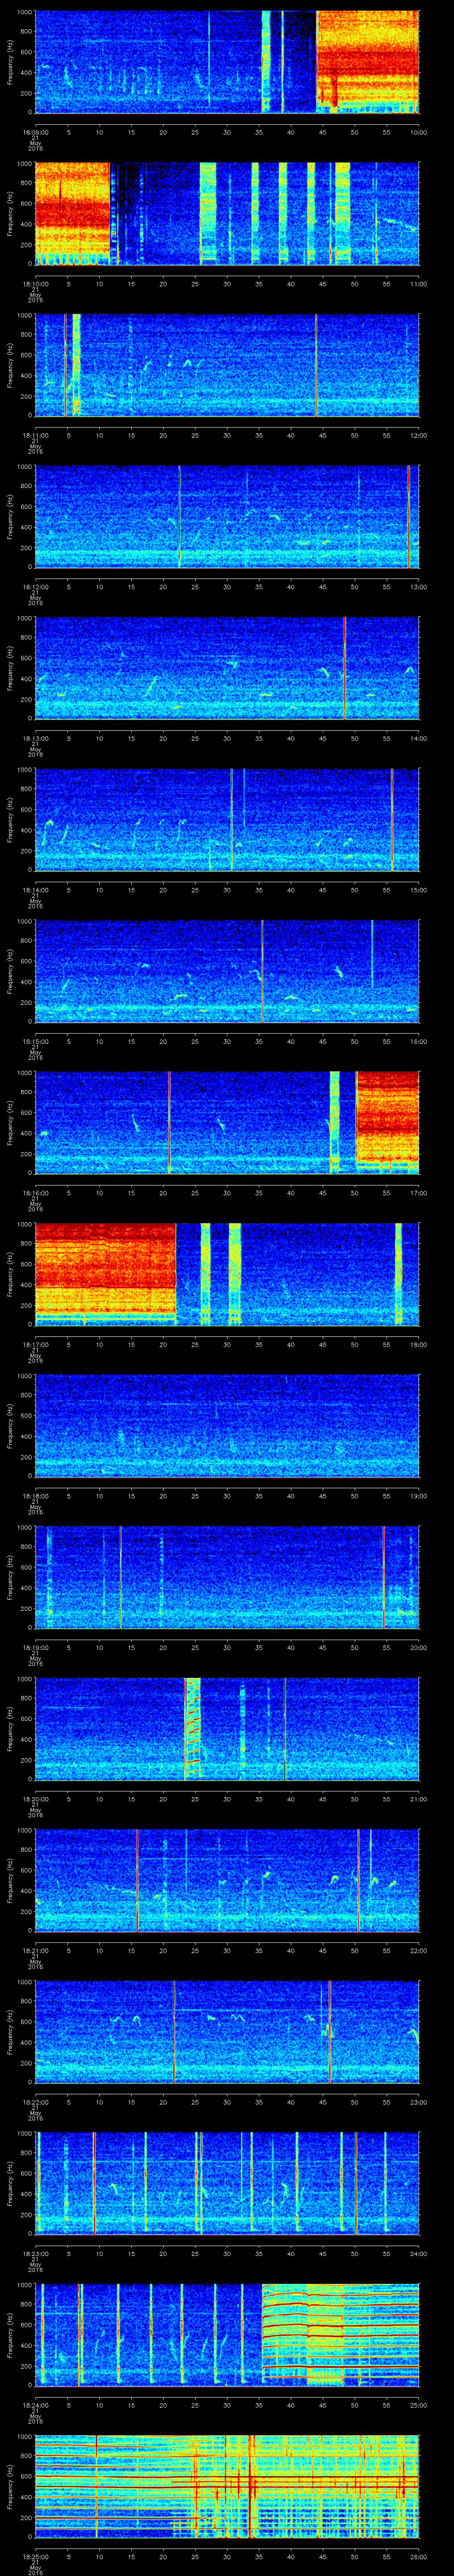The image size is (454, 2576).
Task: Click the '14:00' end time label
Action: pyautogui.click(x=418, y=738)
